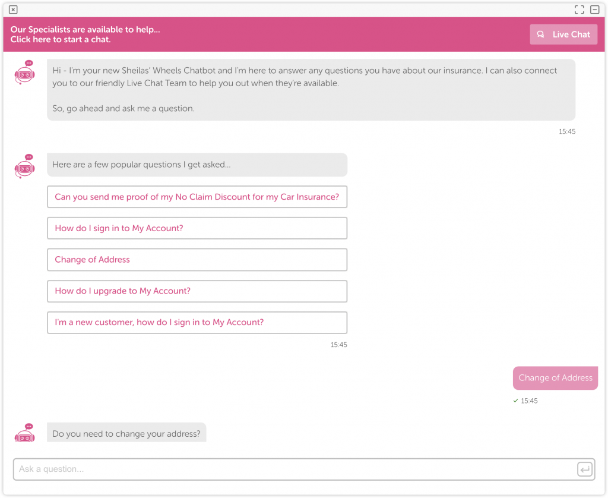Send the message with the enter arrow icon
608x498 pixels.
click(585, 469)
